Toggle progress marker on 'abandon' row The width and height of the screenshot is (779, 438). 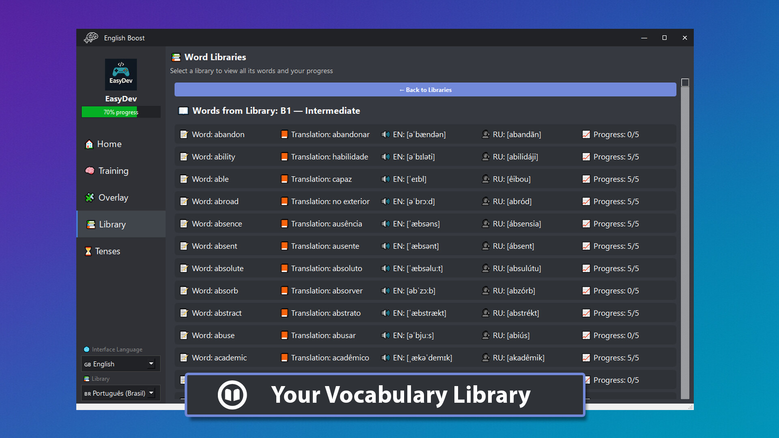point(586,134)
